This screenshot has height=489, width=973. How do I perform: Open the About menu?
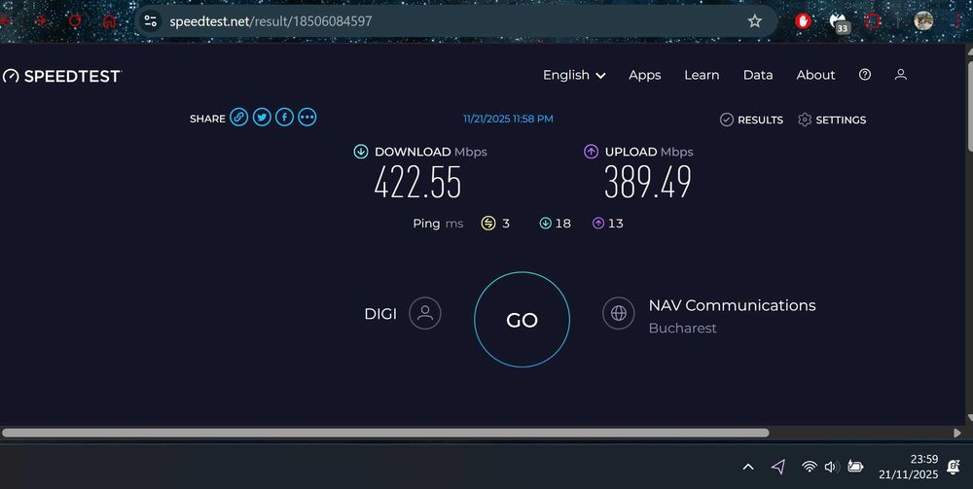(x=815, y=75)
